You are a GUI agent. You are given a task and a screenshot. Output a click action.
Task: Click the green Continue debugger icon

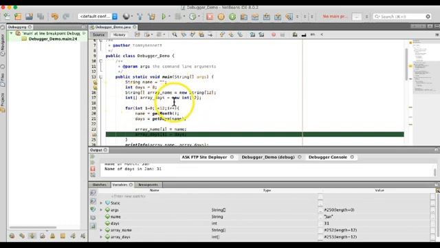coord(232,17)
